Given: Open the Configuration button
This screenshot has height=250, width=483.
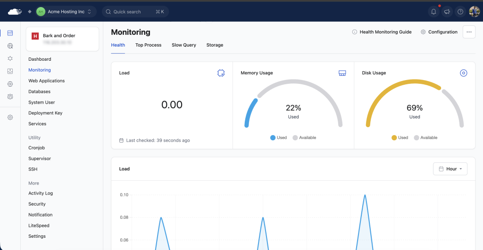Looking at the screenshot, I should 439,32.
